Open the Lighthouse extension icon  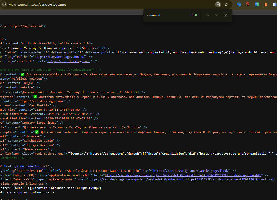[x=266, y=4]
